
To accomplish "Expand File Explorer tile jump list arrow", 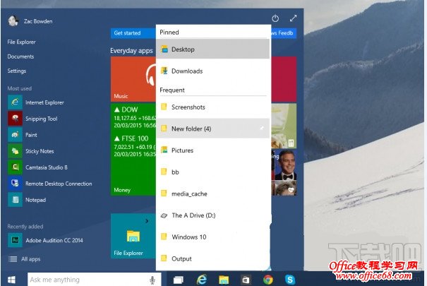I will [x=147, y=221].
